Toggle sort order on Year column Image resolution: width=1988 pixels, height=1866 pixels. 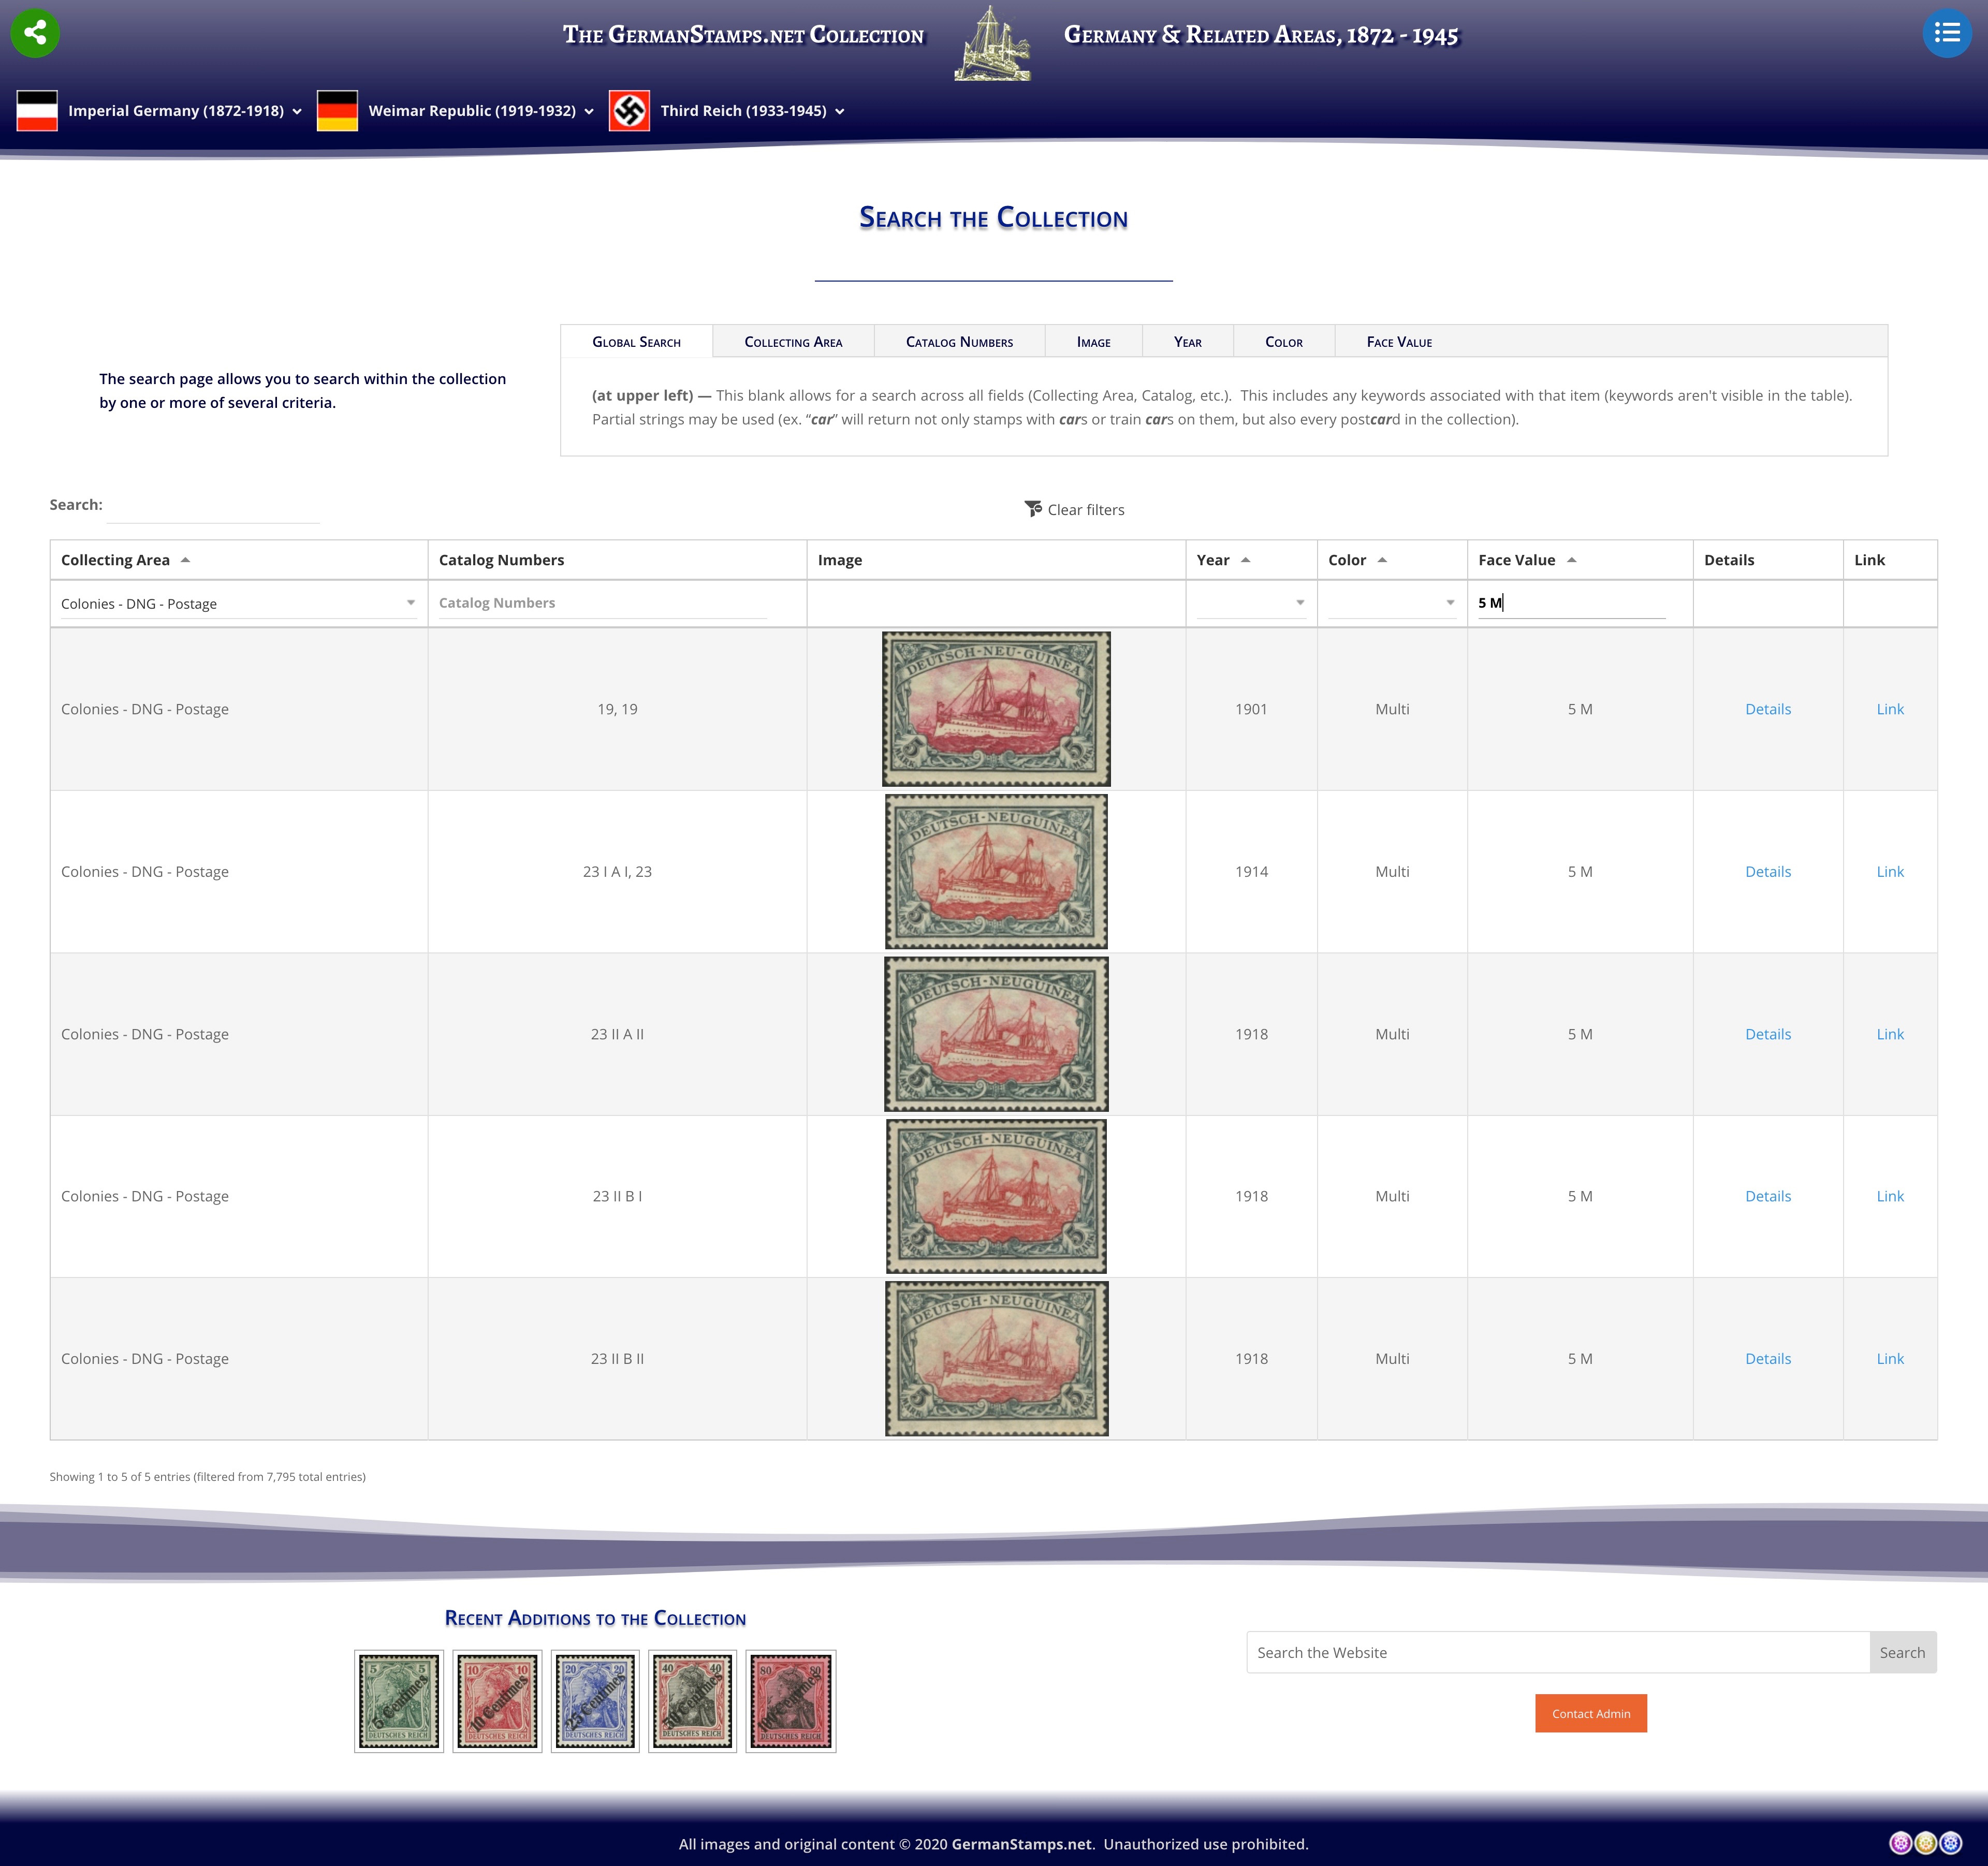(x=1248, y=560)
